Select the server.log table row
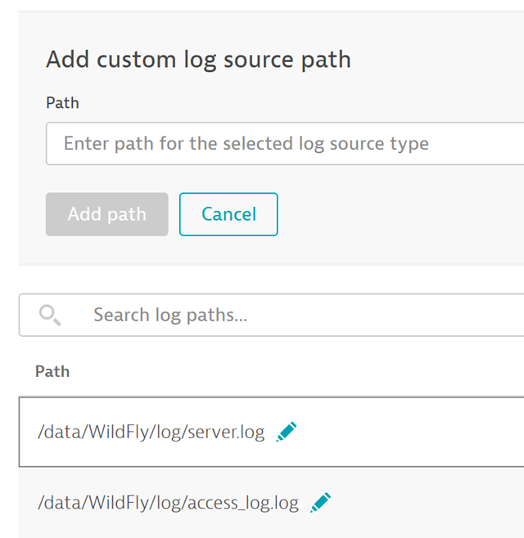The image size is (524, 538). pos(272,432)
